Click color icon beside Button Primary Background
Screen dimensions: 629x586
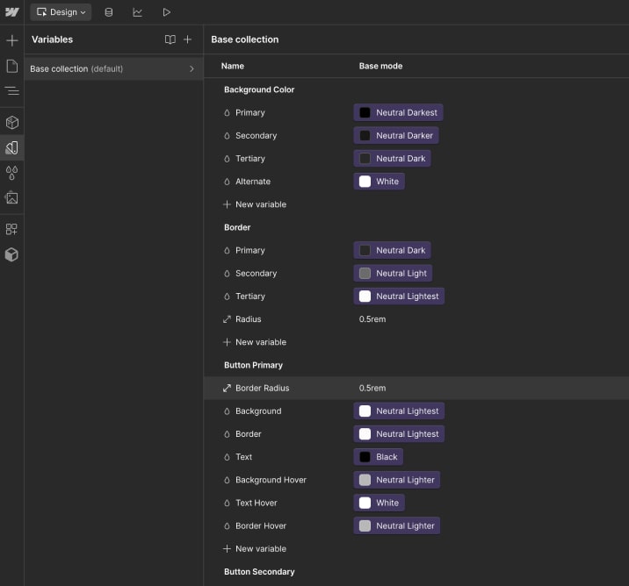(x=227, y=411)
